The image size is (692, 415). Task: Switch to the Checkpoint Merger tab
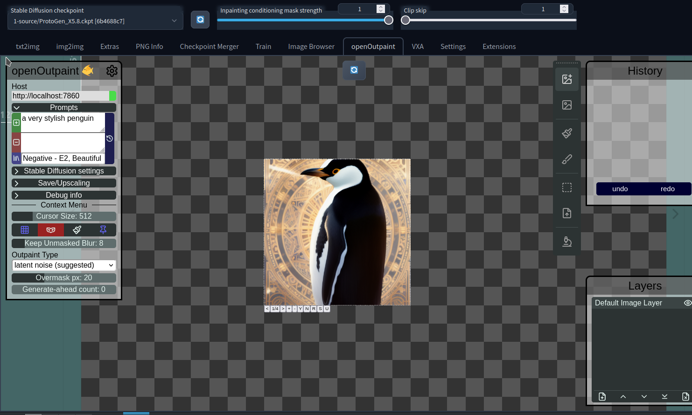point(209,46)
